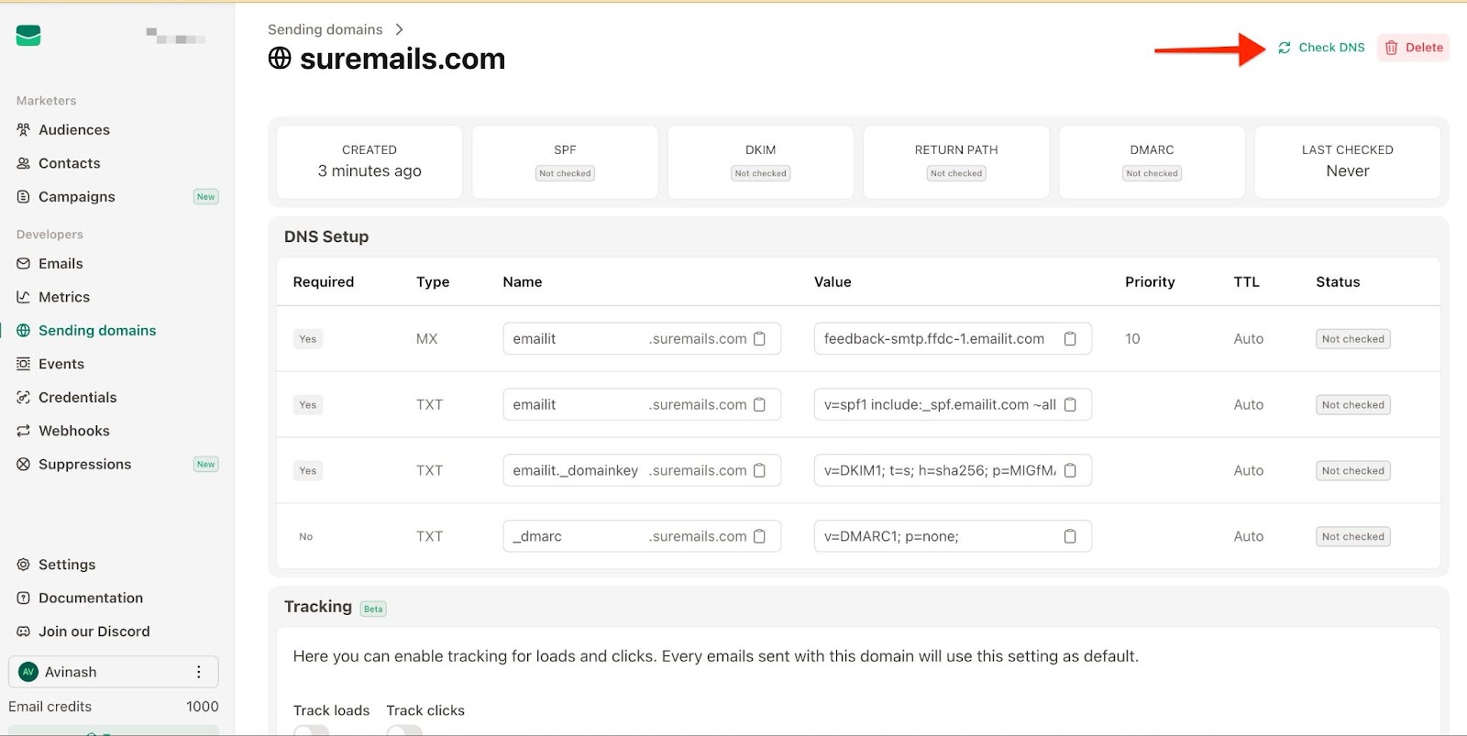Copy the v=DMARC1 record value
This screenshot has width=1467, height=736.
click(x=1070, y=537)
